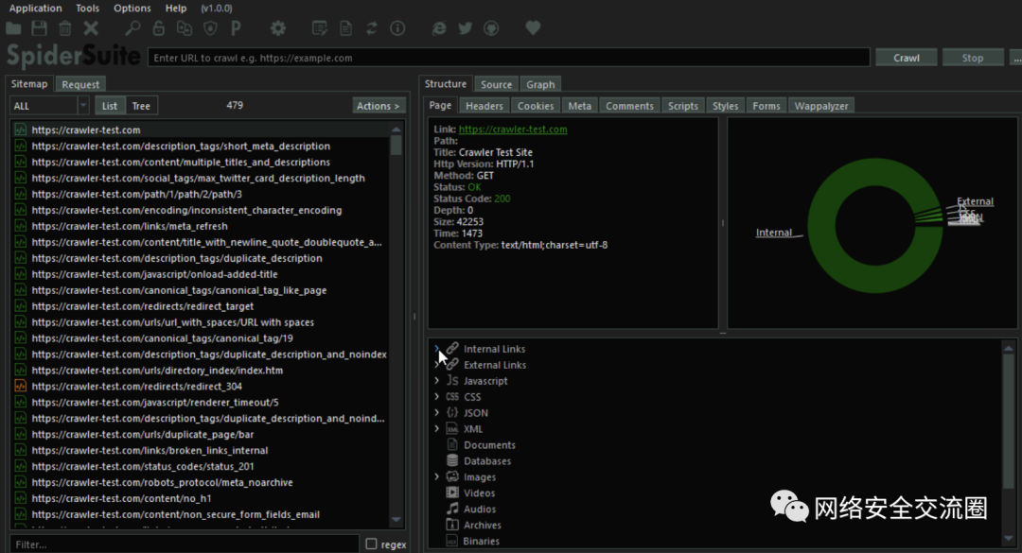Click the trash can delete icon

coord(65,28)
